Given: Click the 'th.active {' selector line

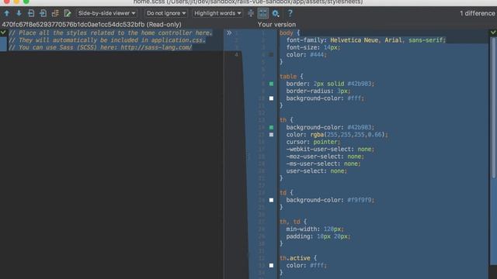Looking at the screenshot, I should (298, 258).
